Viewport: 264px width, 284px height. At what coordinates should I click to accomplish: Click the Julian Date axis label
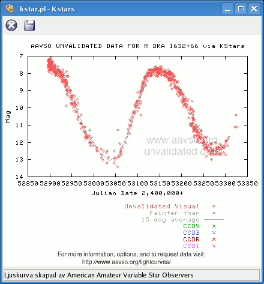pyautogui.click(x=137, y=193)
